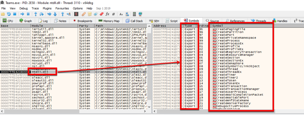Image resolution: width=304 pixels, height=115 pixels.
Task: Pause execution from the toolbar
Action: pos(28,14)
